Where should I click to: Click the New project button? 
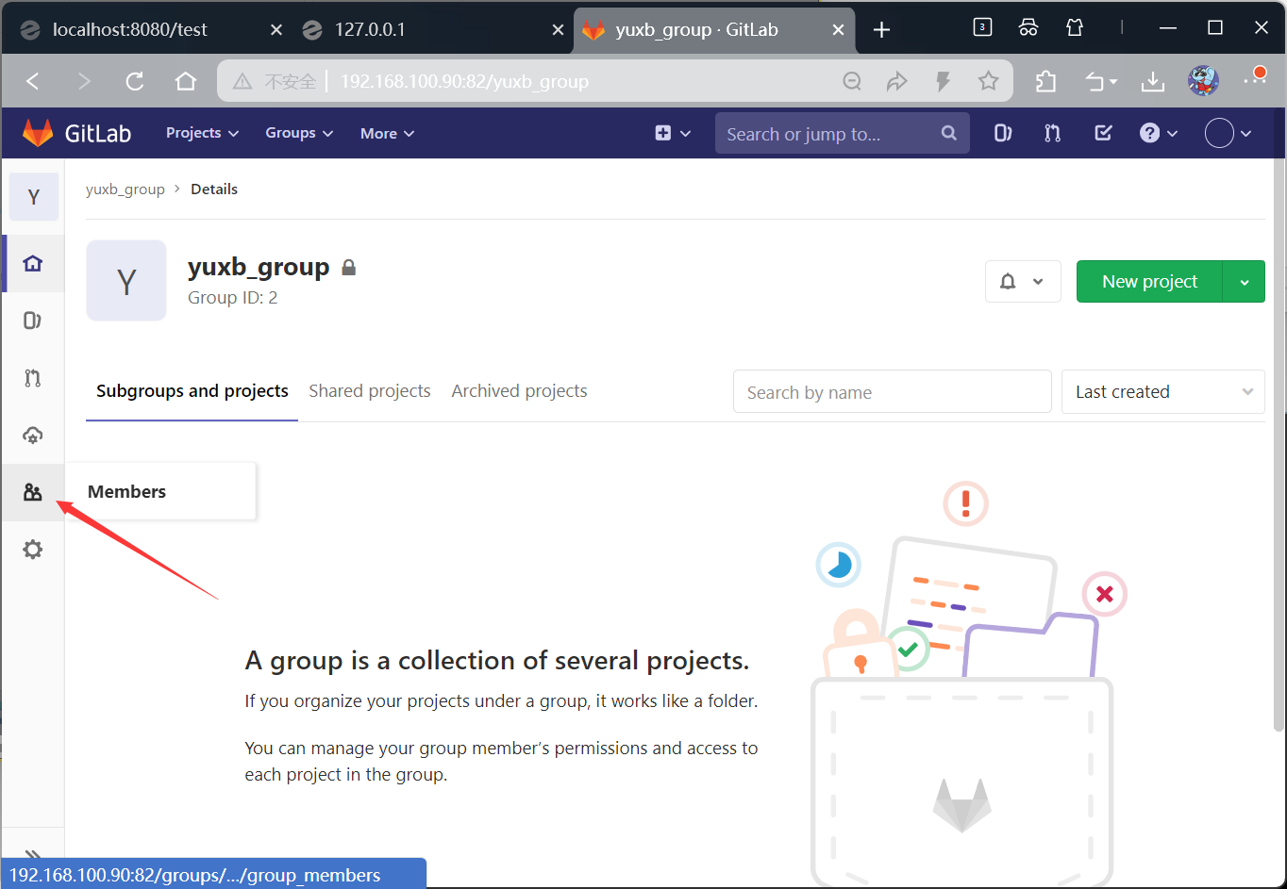[1149, 281]
